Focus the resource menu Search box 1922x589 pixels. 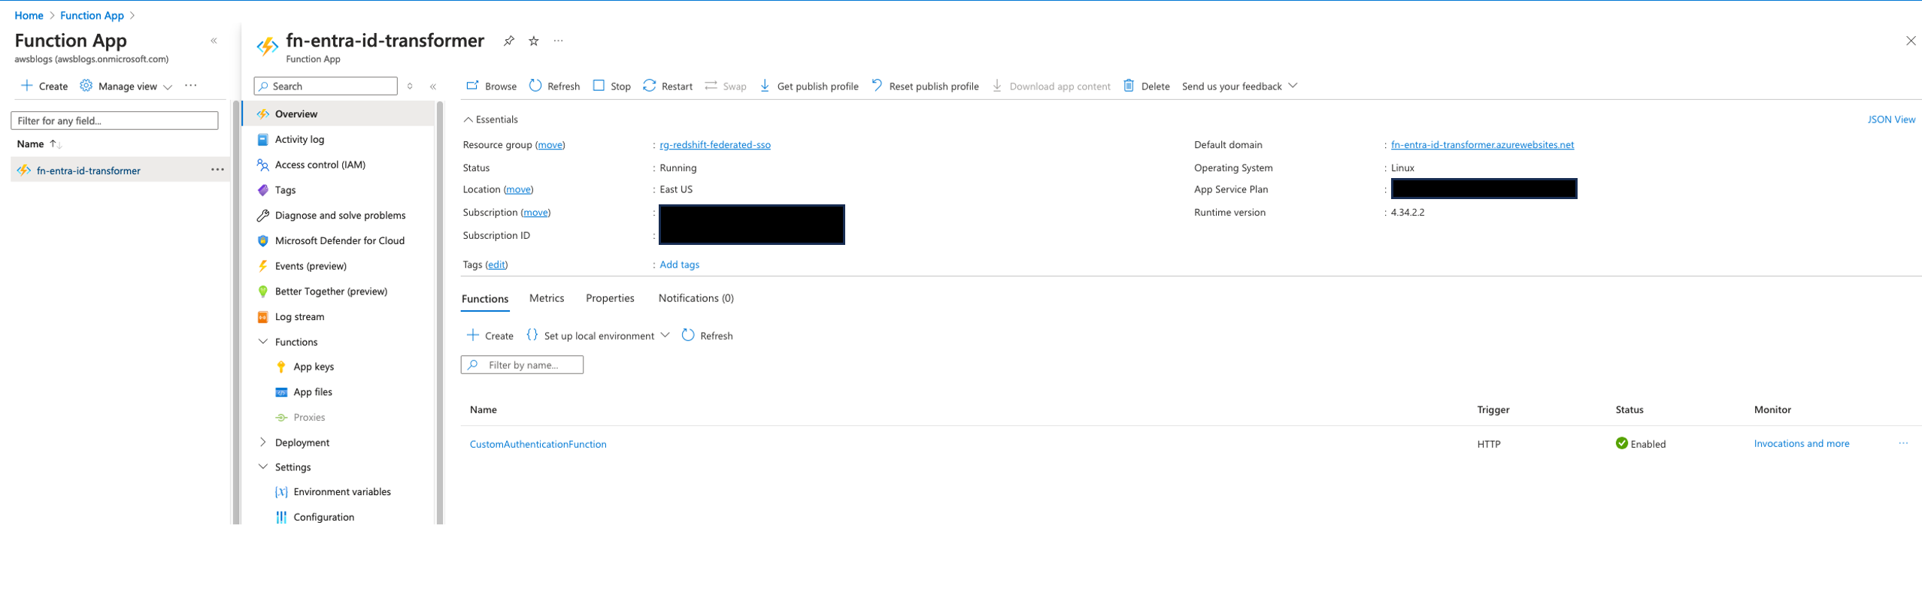click(326, 86)
